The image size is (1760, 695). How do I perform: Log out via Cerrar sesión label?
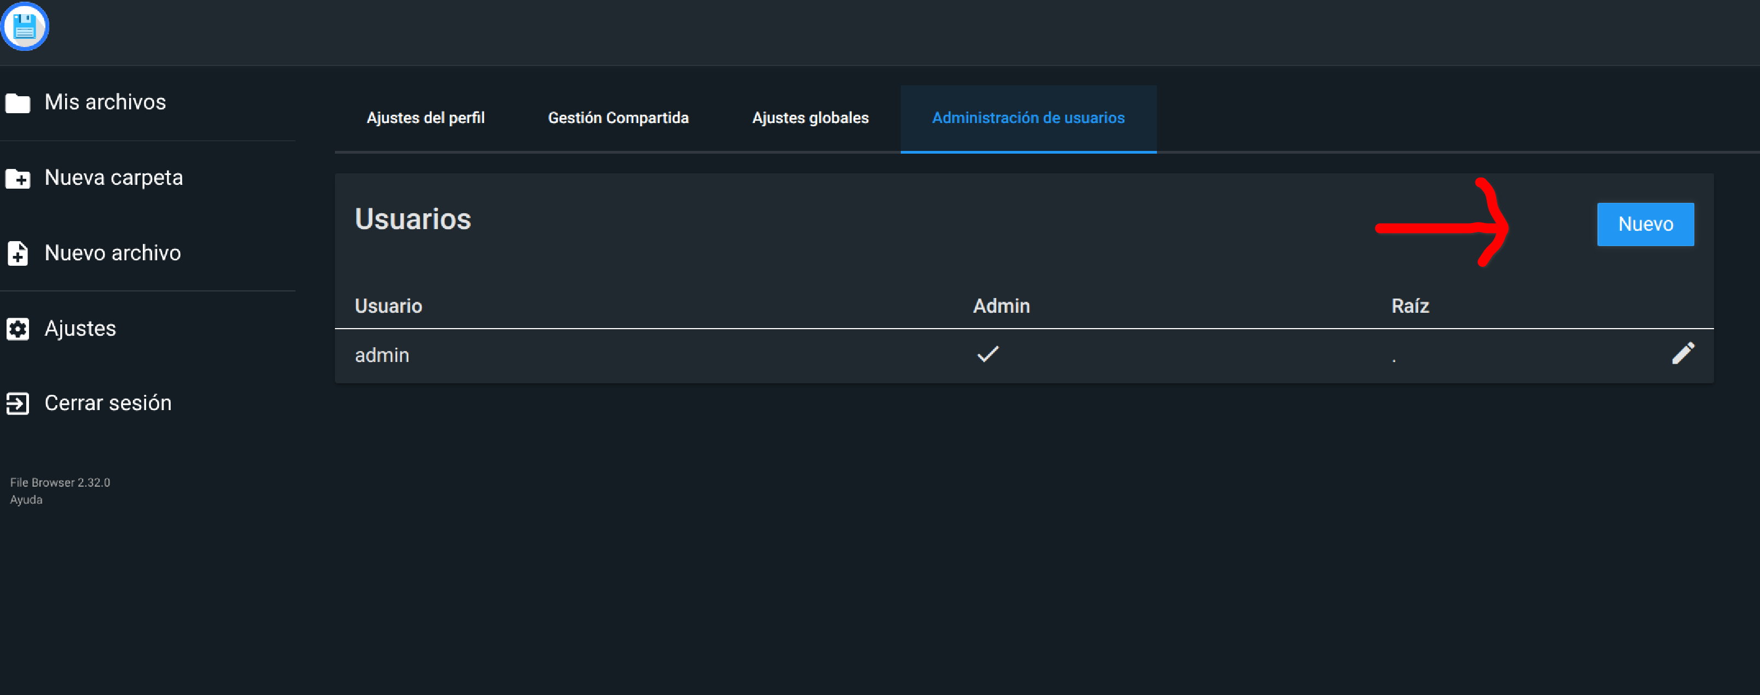[x=108, y=404]
